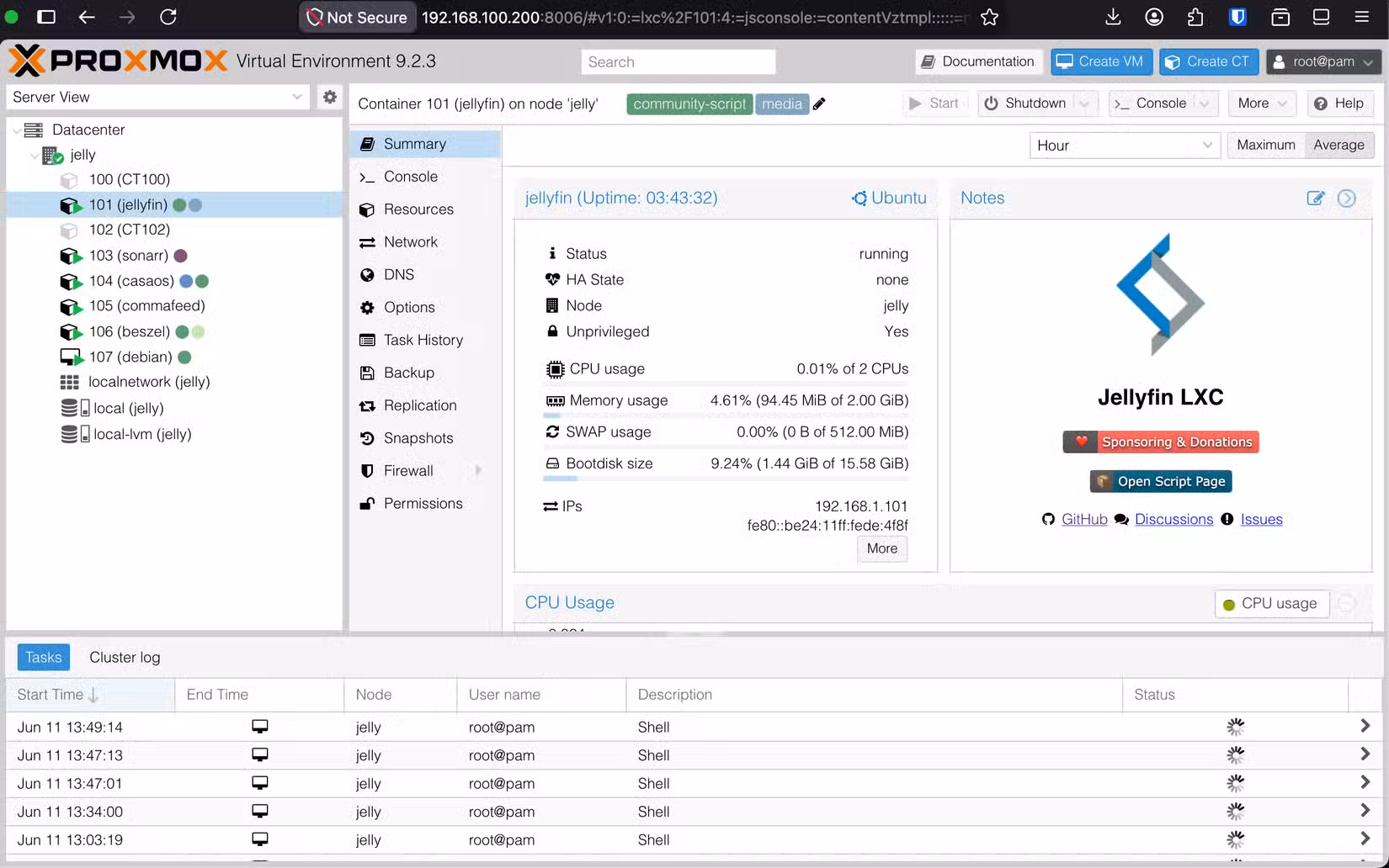Open the root@pam user menu
Viewport: 1389px width, 868px height.
coord(1322,61)
